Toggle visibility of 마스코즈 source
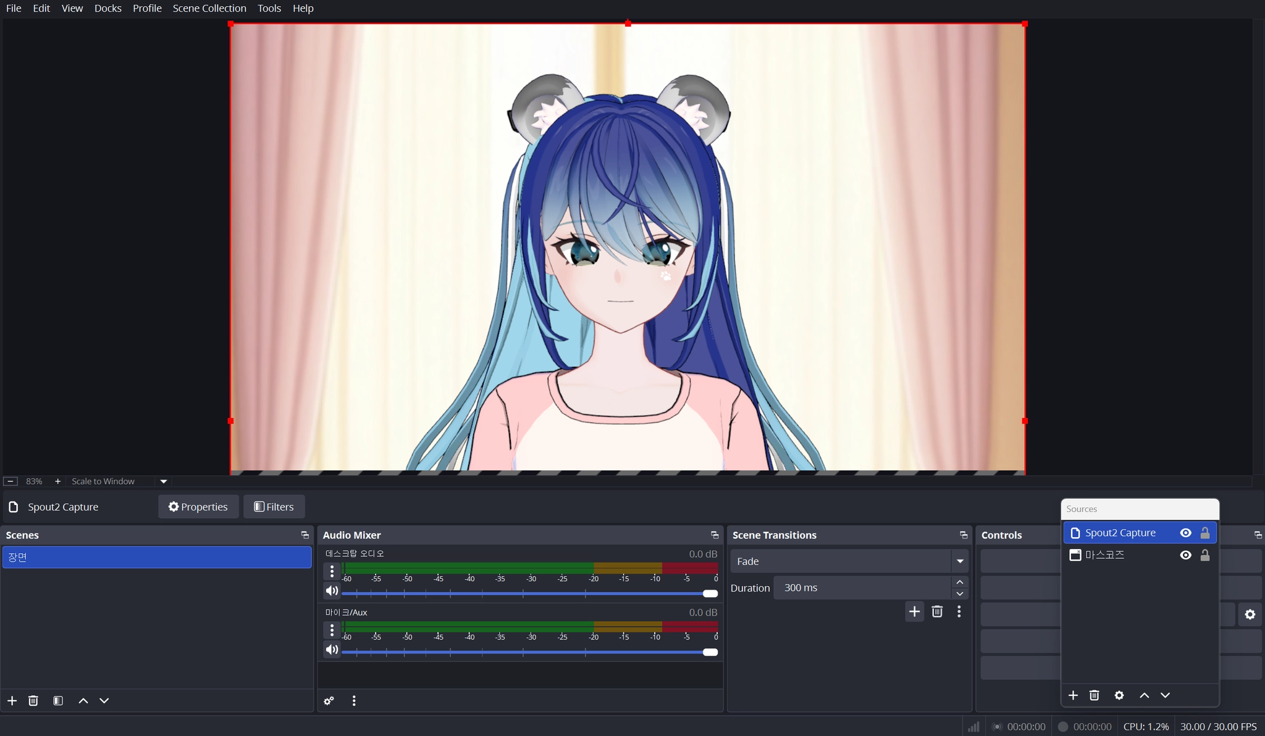1265x736 pixels. pos(1185,555)
